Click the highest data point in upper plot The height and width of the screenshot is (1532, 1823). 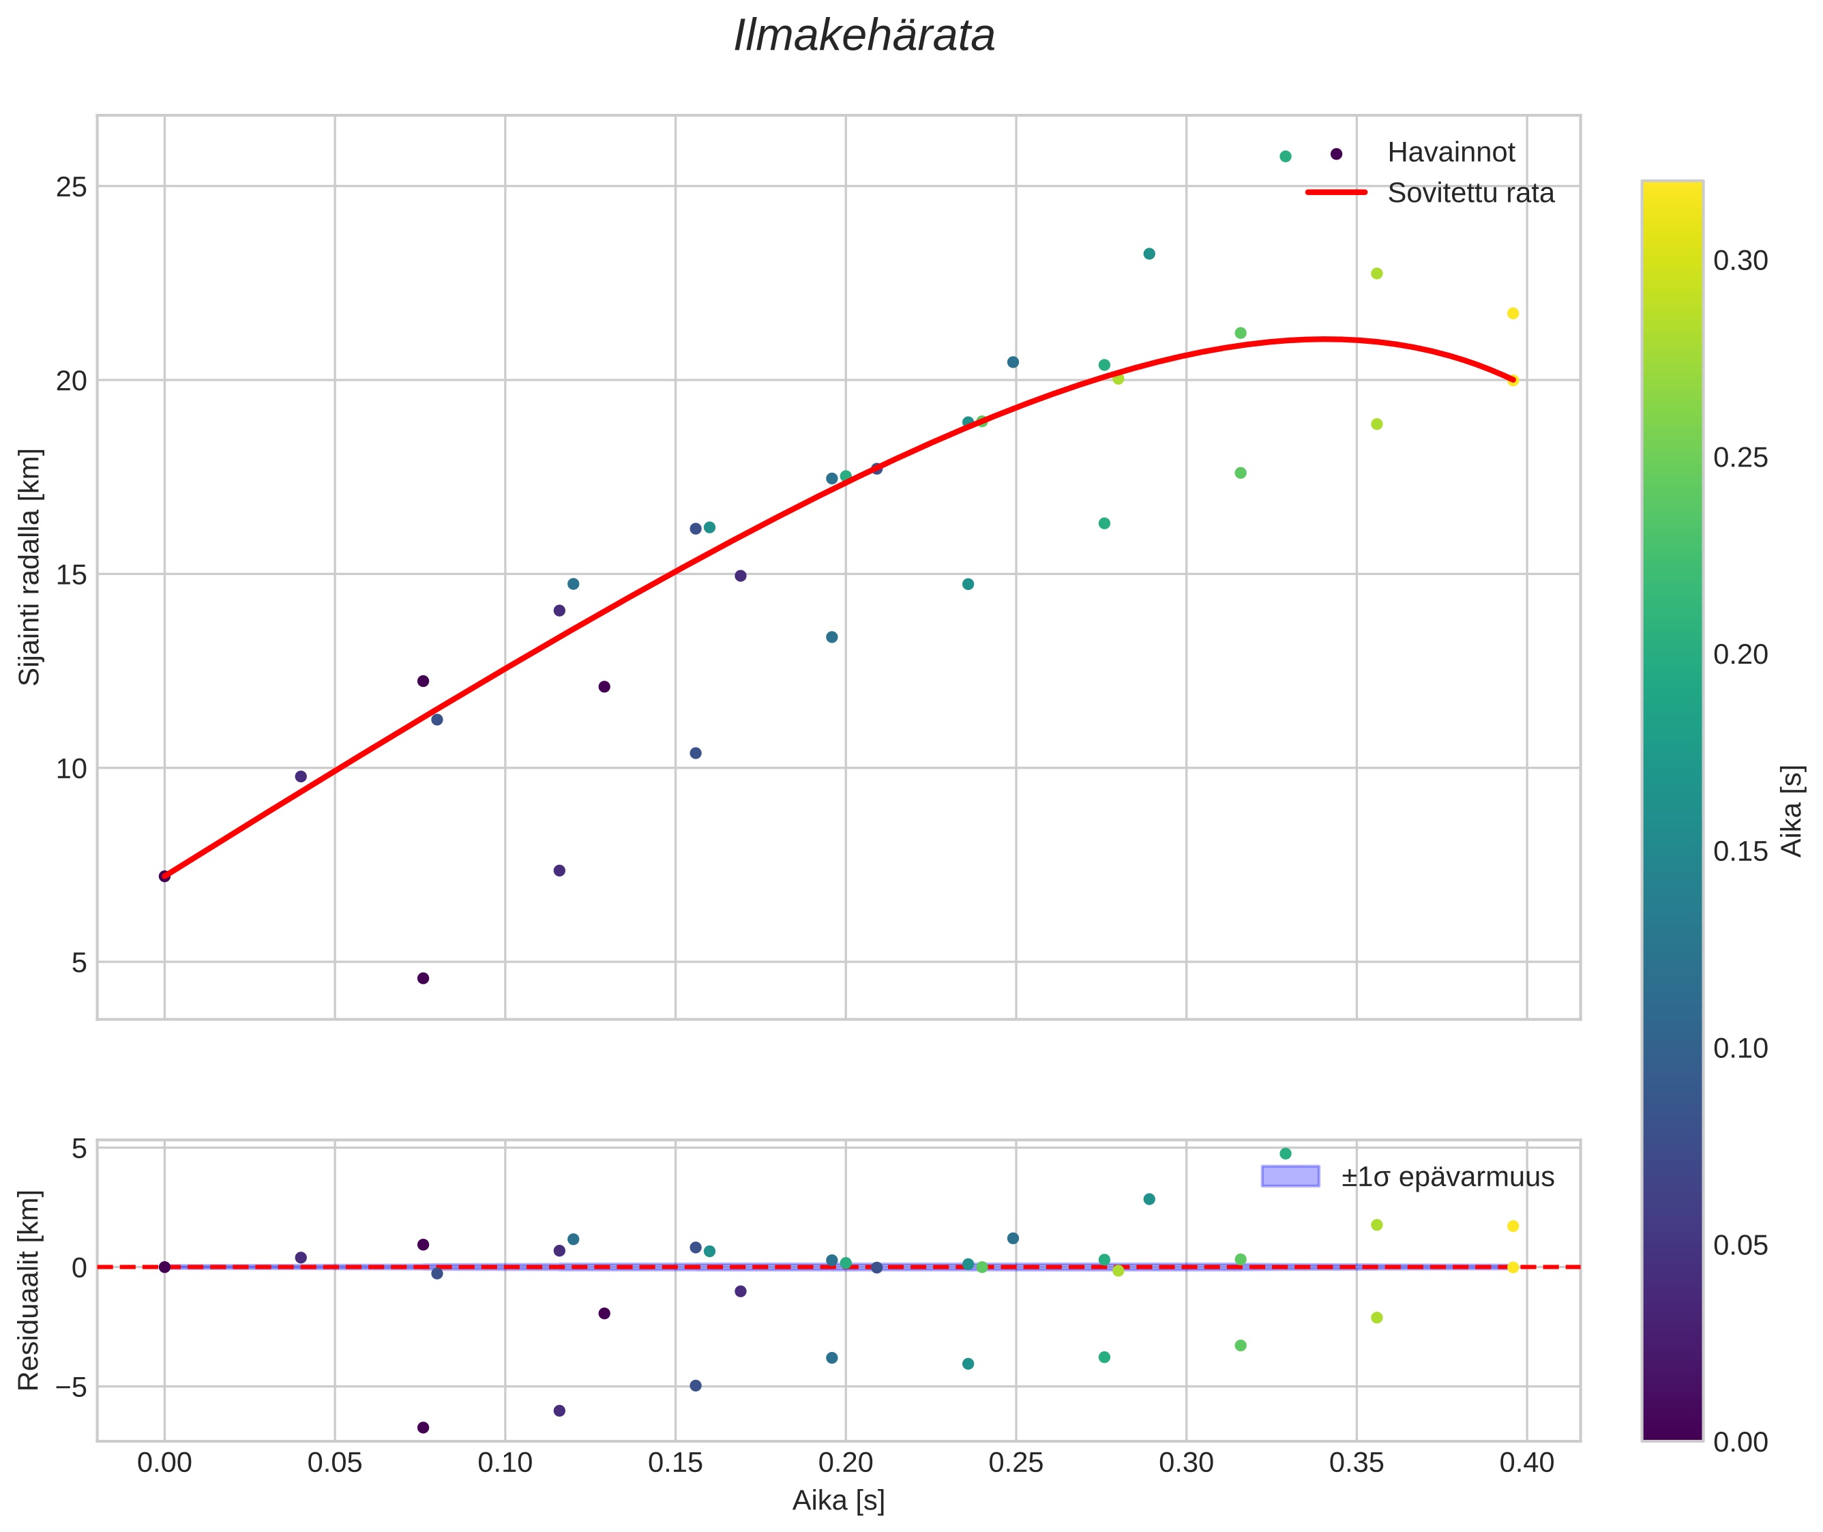[x=1149, y=254]
